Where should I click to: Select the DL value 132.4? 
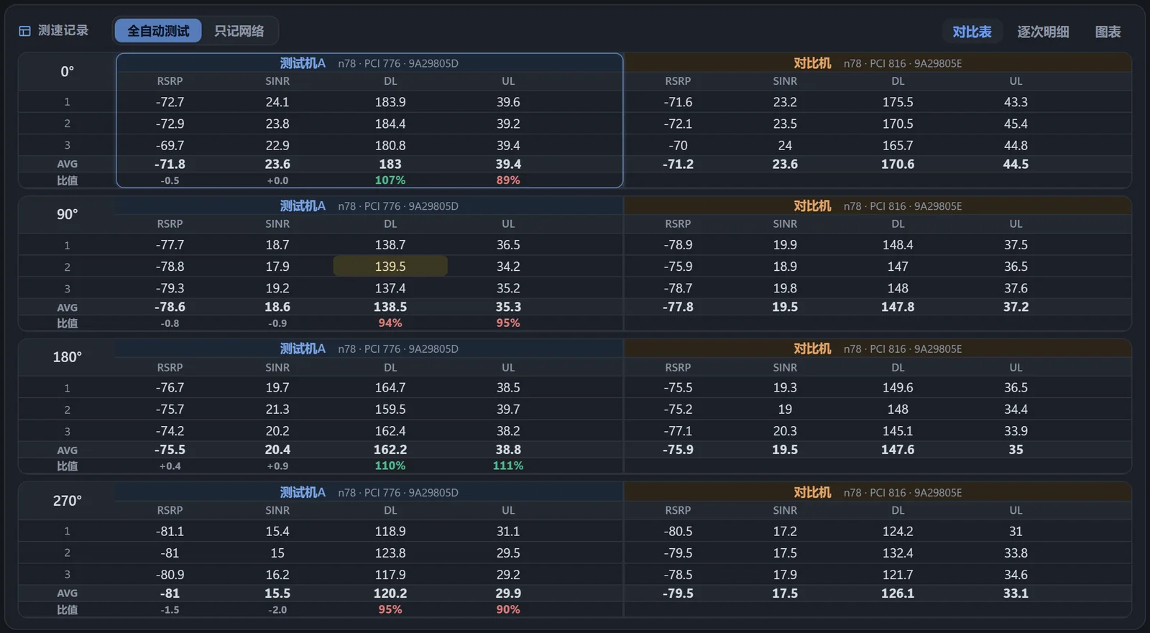coord(898,553)
